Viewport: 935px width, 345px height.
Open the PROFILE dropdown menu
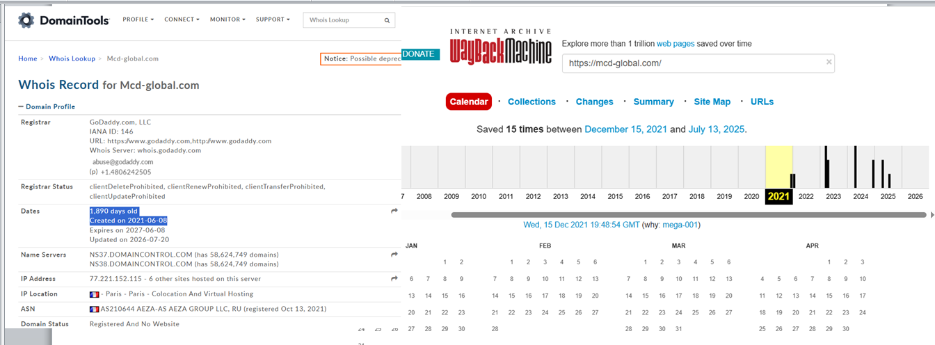click(138, 19)
